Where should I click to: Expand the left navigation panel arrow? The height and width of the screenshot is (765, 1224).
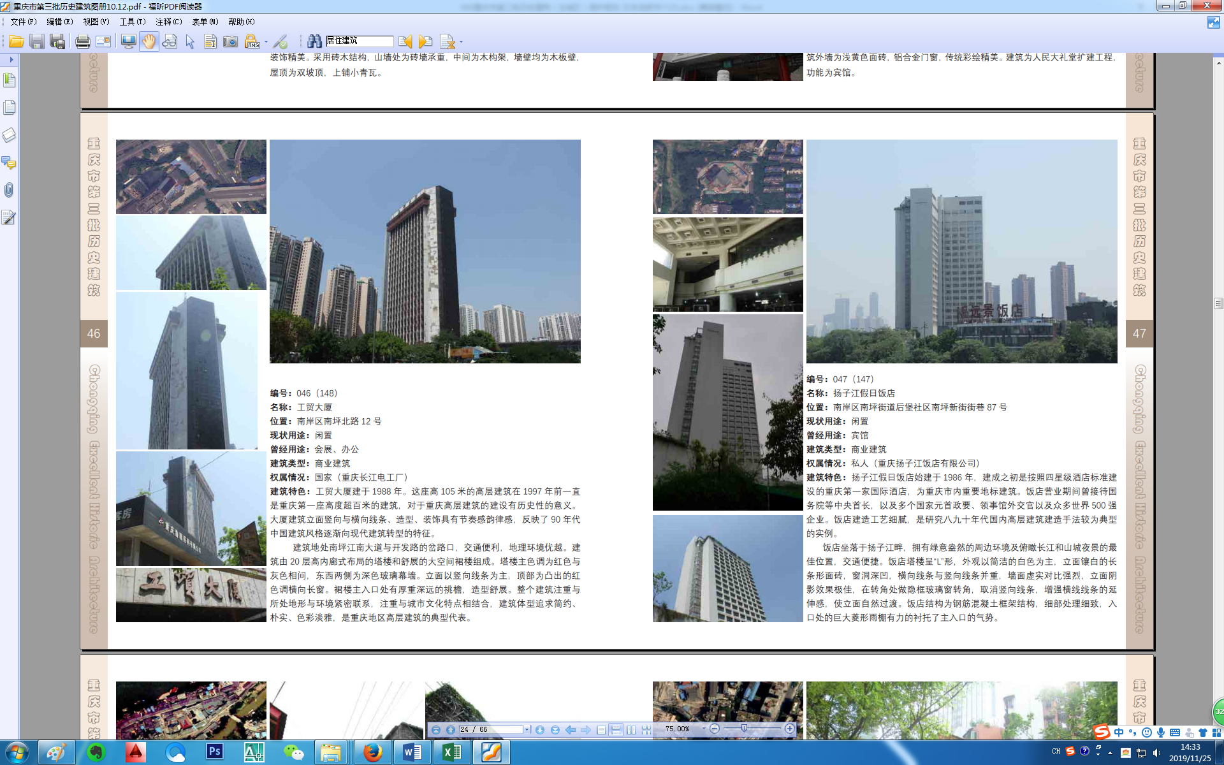coord(11,59)
